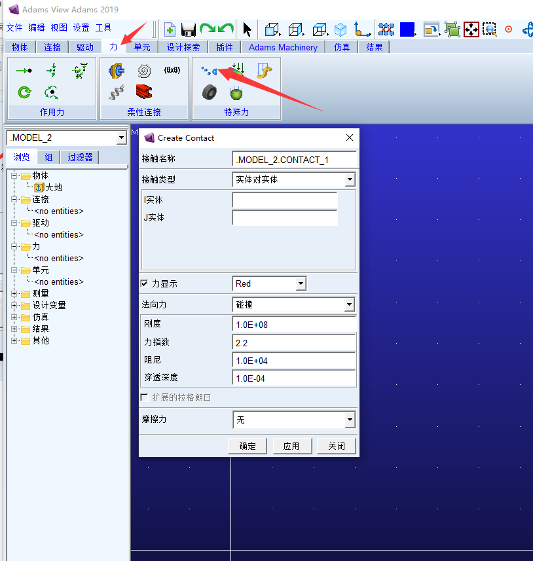Click the orange view center target icon
The height and width of the screenshot is (561, 533).
508,29
